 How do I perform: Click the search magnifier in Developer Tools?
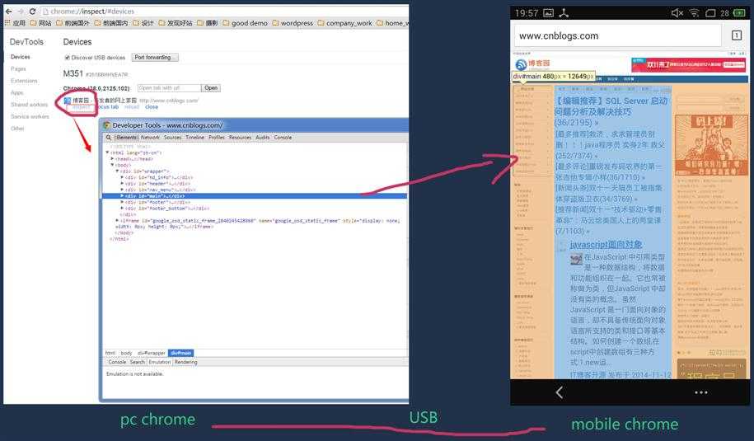[109, 138]
